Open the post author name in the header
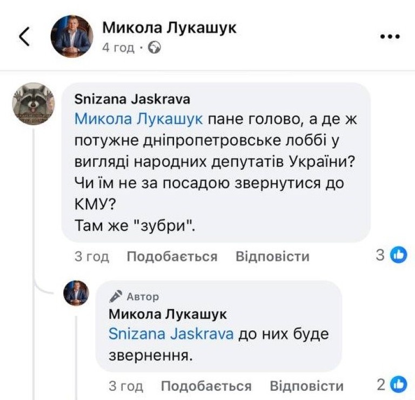 (170, 28)
